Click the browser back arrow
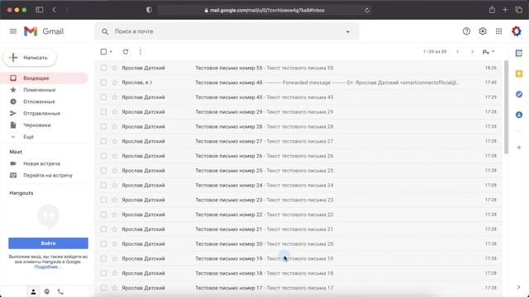Image resolution: width=529 pixels, height=297 pixels. point(55,10)
